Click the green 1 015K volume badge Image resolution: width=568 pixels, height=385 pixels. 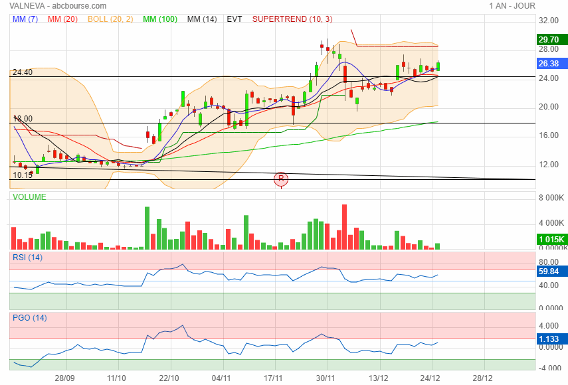coord(552,239)
